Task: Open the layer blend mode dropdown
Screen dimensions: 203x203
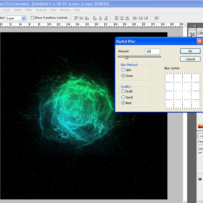Action: click(x=201, y=142)
